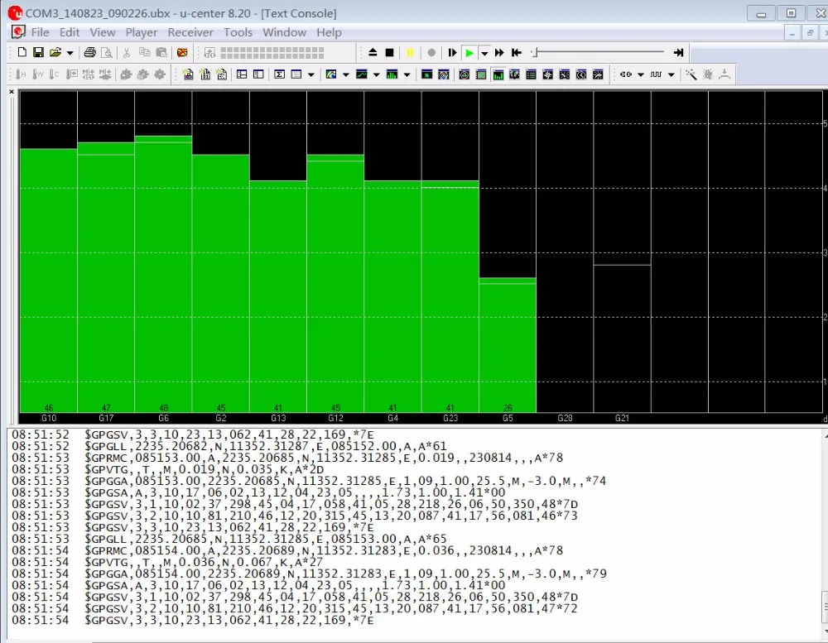The width and height of the screenshot is (828, 643).
Task: Toggle the clock Watch docking window
Action: [581, 74]
